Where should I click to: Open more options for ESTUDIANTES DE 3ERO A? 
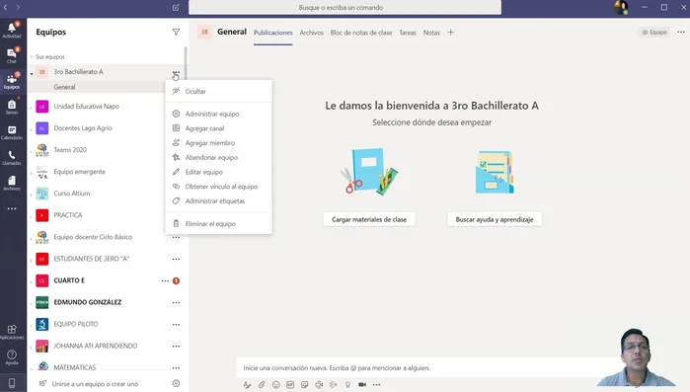(x=176, y=259)
